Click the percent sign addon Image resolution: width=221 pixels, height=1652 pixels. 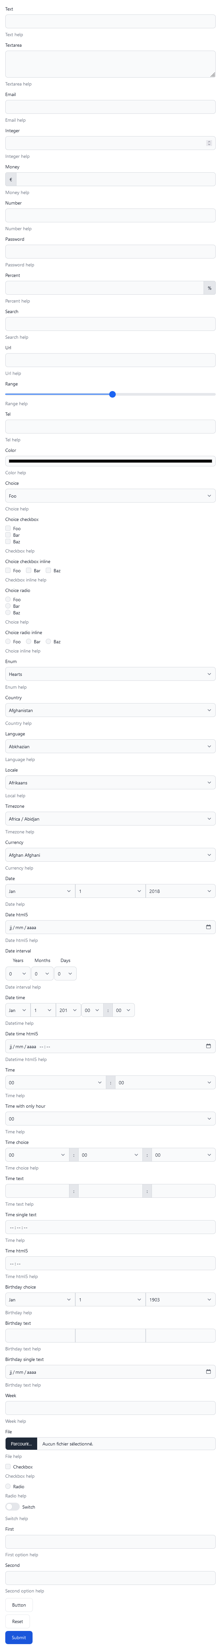click(x=209, y=288)
